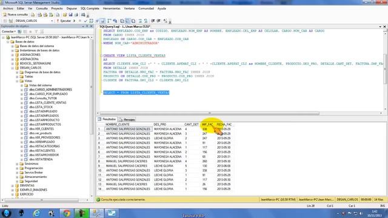
Task: Click the taskbar clock
Action: [374, 213]
